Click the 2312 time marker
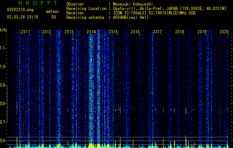233x148 pixels. pos(47,32)
